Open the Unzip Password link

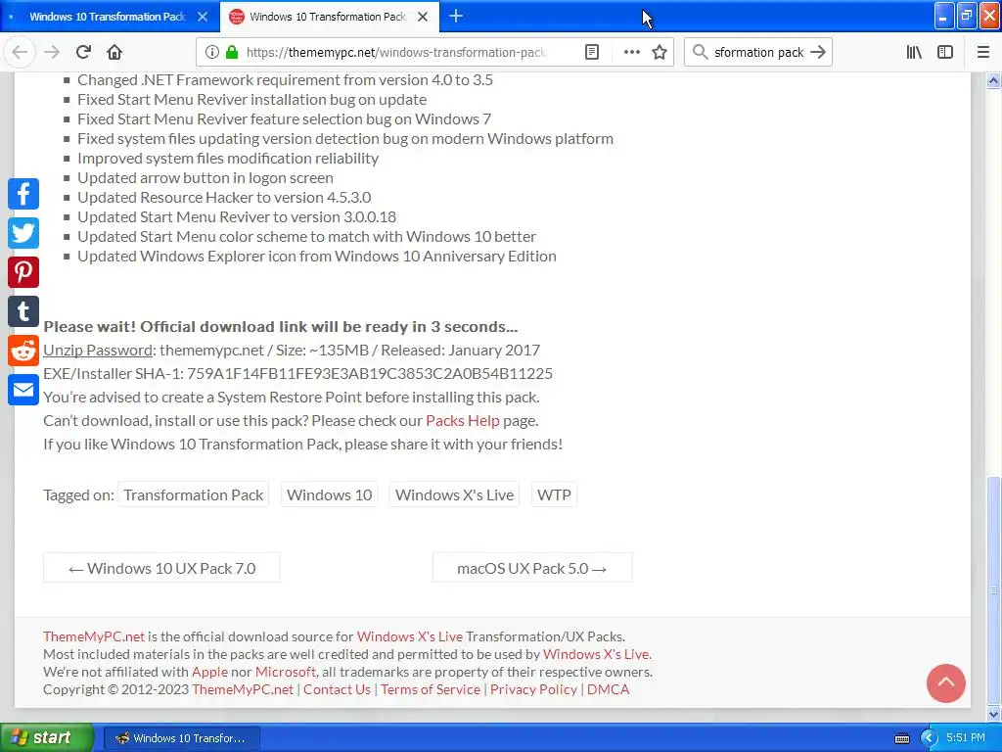pos(98,351)
